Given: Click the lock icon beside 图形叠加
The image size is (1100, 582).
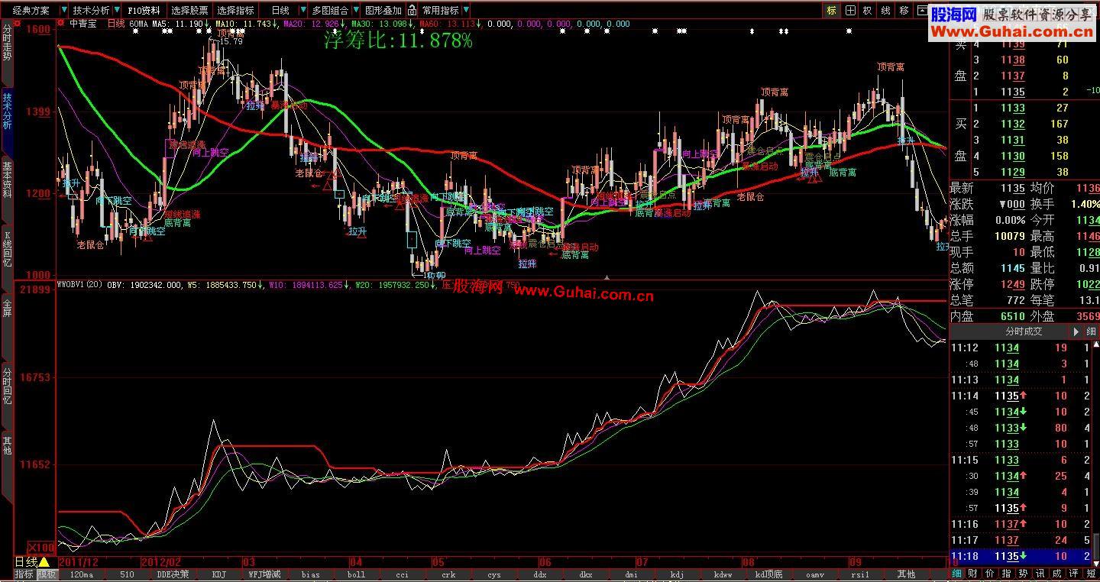Looking at the screenshot, I should [412, 11].
